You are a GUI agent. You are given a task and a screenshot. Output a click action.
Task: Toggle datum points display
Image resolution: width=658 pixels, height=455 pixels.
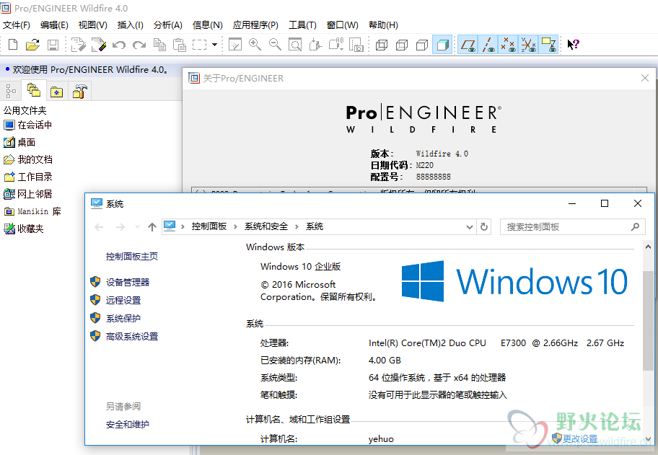(x=508, y=45)
